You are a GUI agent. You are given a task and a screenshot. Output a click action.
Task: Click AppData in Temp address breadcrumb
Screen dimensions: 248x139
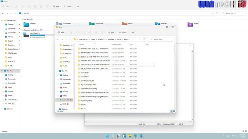click(111, 39)
